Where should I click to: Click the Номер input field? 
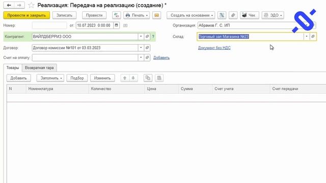[49, 25]
